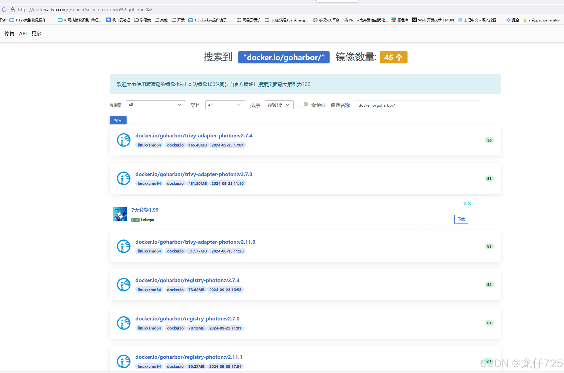Viewport: 564px width, 373px height.
Task: Click harbor logo of trivy-adapter-photon:v2.7.0
Action: pos(124,178)
